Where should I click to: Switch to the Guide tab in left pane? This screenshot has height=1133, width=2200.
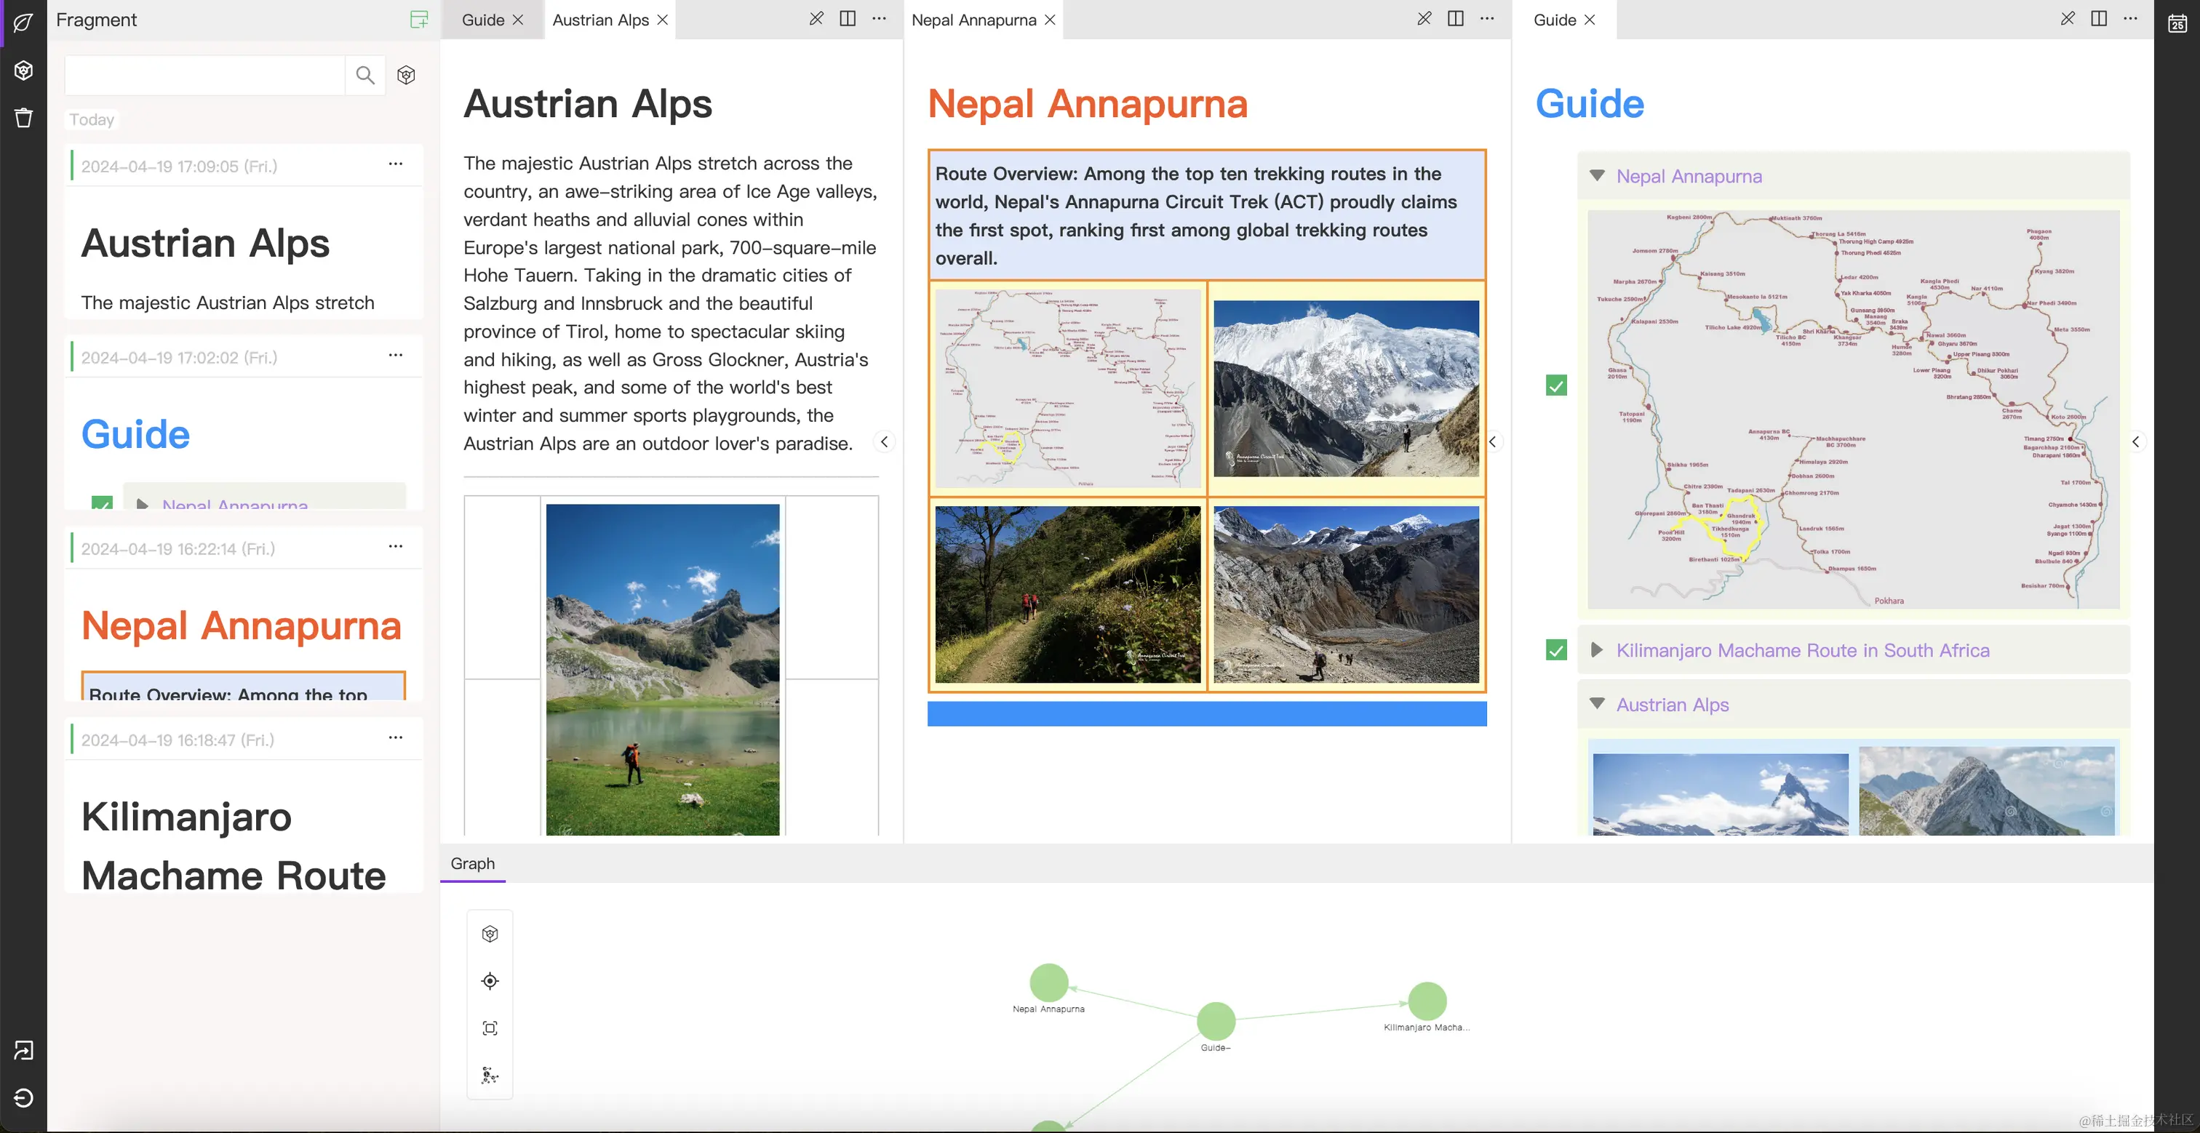pos(482,20)
